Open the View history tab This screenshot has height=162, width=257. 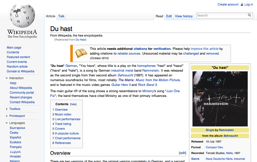tap(184, 16)
